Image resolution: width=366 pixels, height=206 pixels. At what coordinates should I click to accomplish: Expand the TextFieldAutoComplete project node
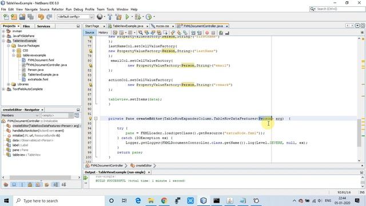[3, 89]
